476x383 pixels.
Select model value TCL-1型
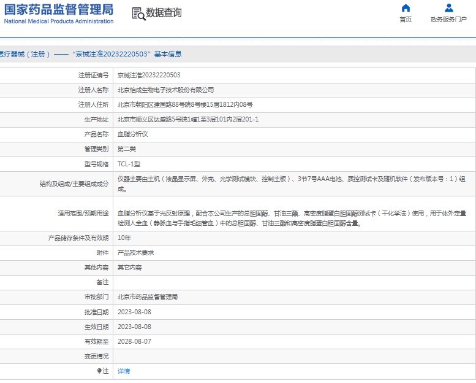[129, 164]
